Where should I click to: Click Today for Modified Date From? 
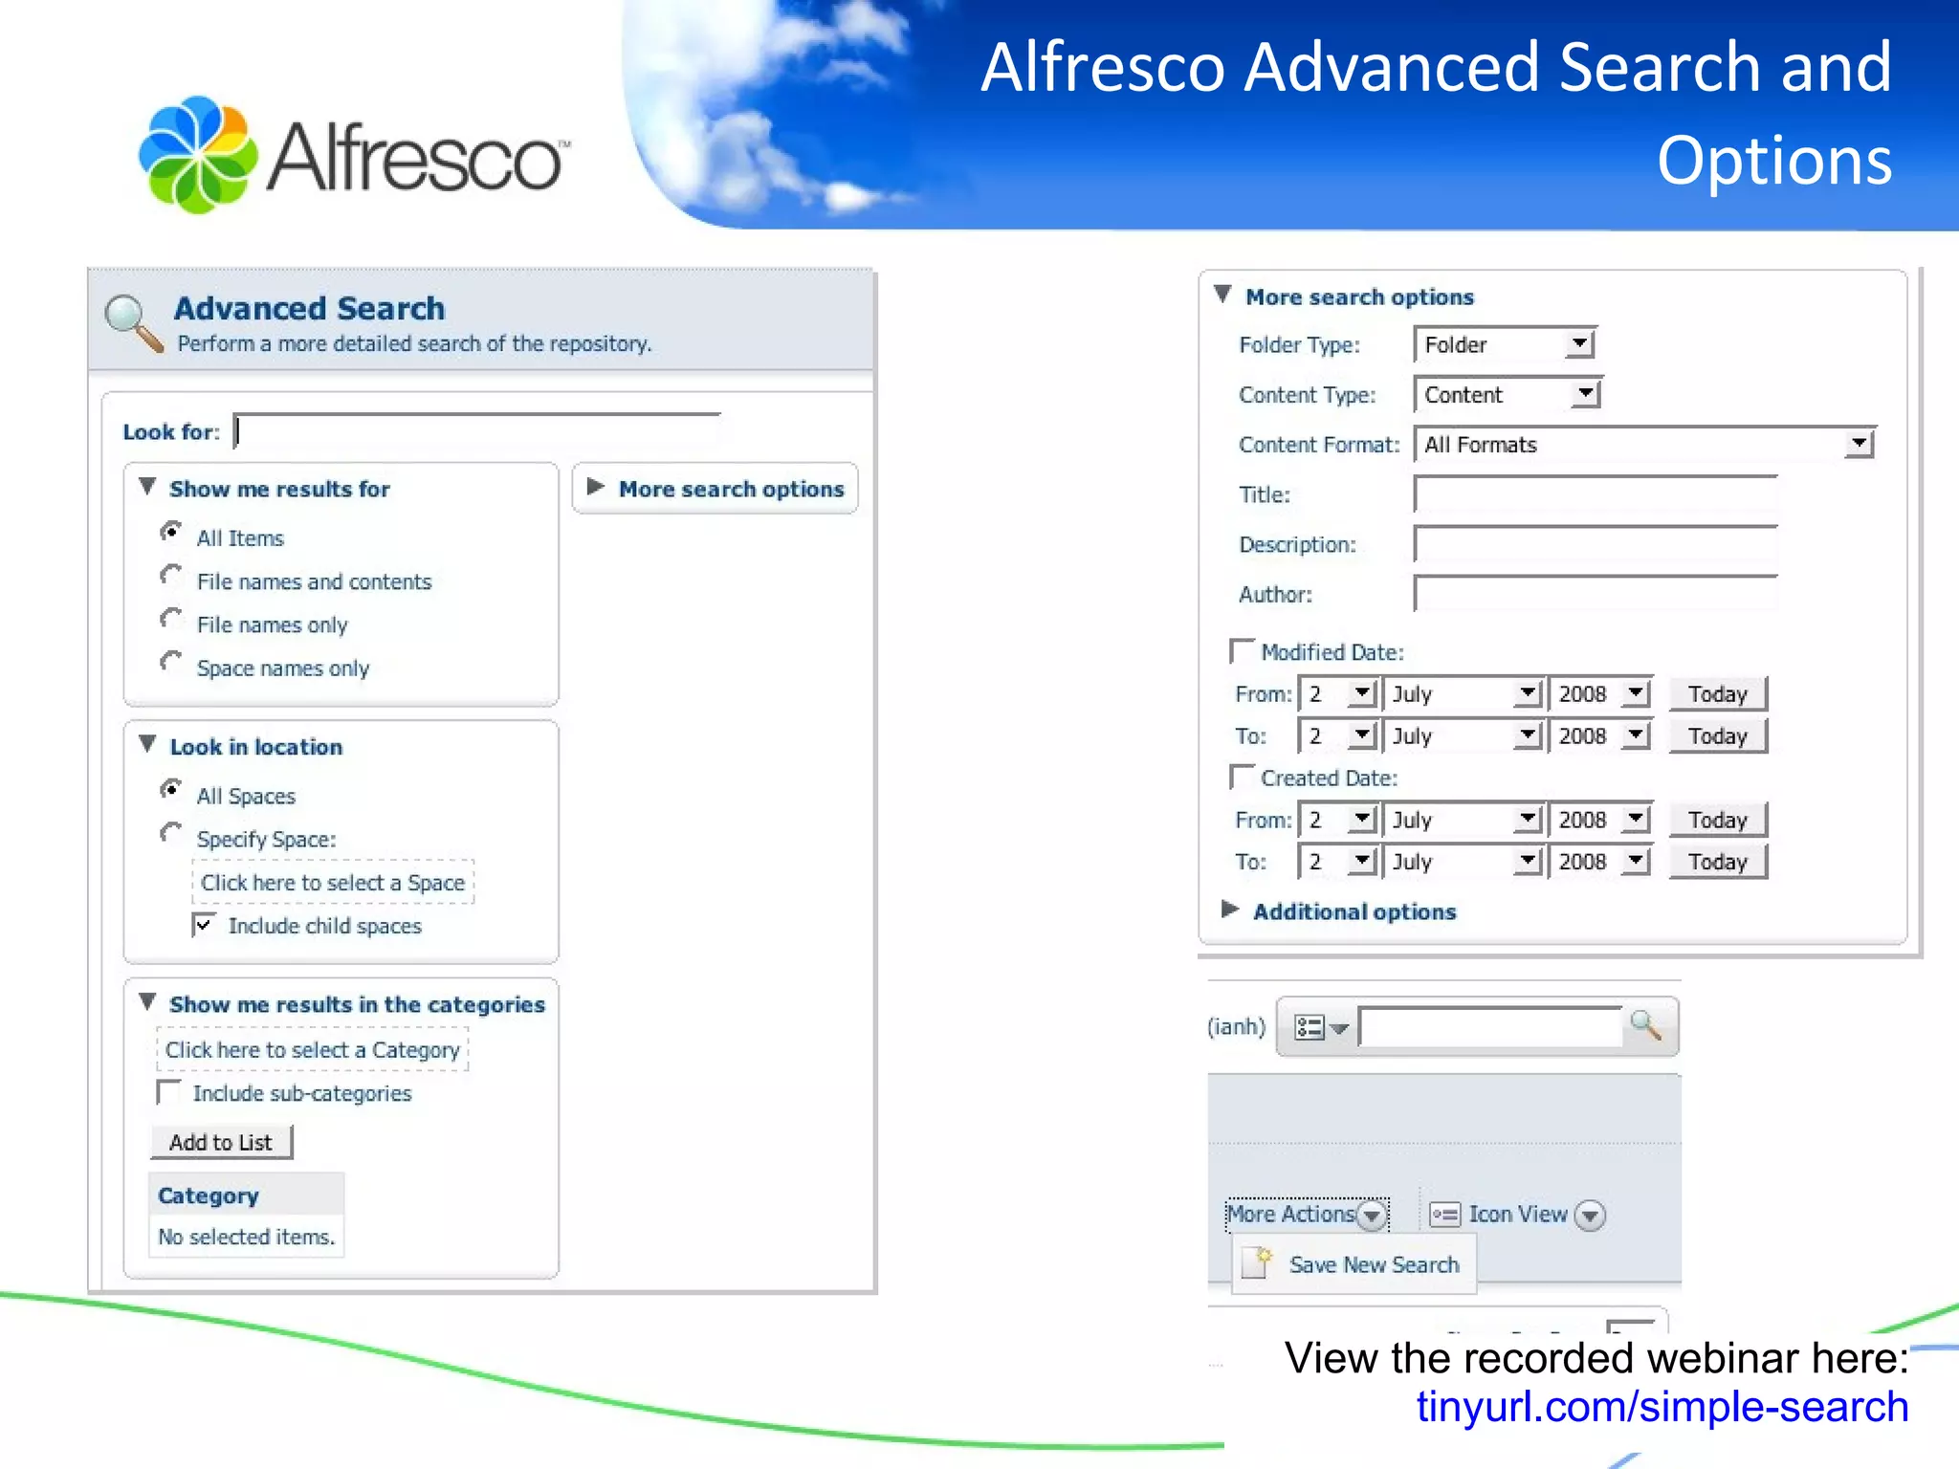1717,693
